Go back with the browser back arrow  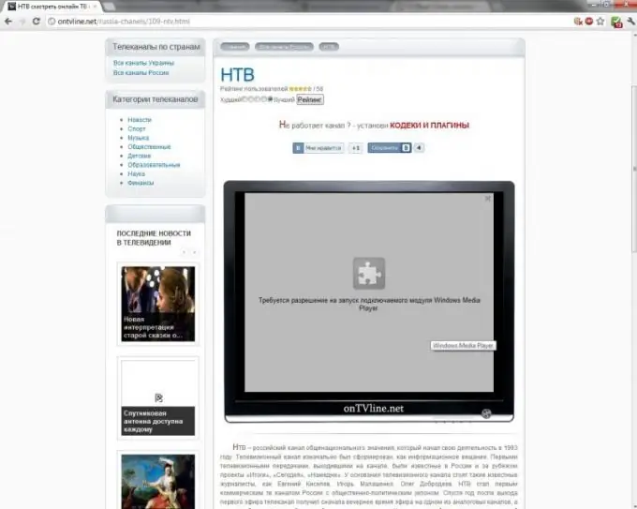click(8, 22)
